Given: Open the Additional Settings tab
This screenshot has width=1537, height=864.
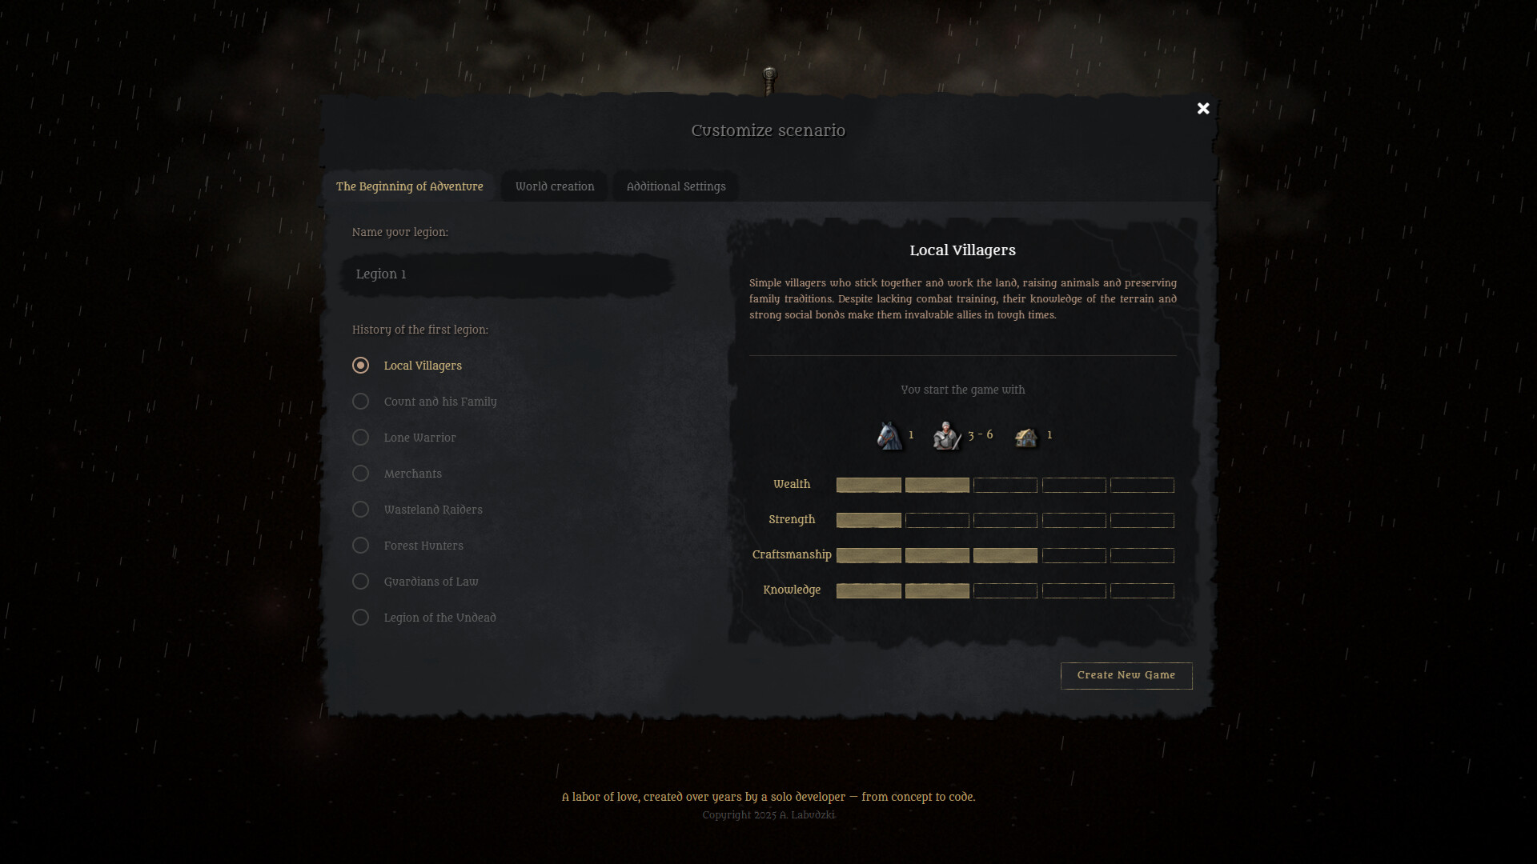Looking at the screenshot, I should point(676,186).
